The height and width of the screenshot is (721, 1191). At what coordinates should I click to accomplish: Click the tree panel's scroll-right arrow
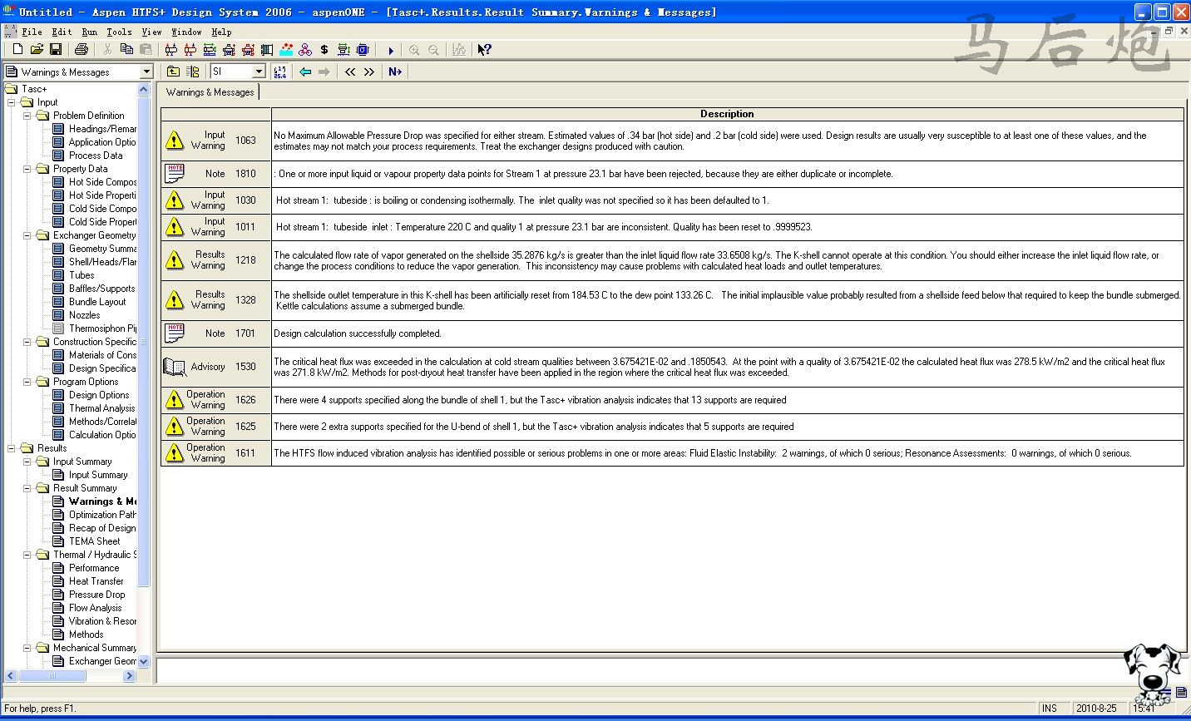point(129,676)
